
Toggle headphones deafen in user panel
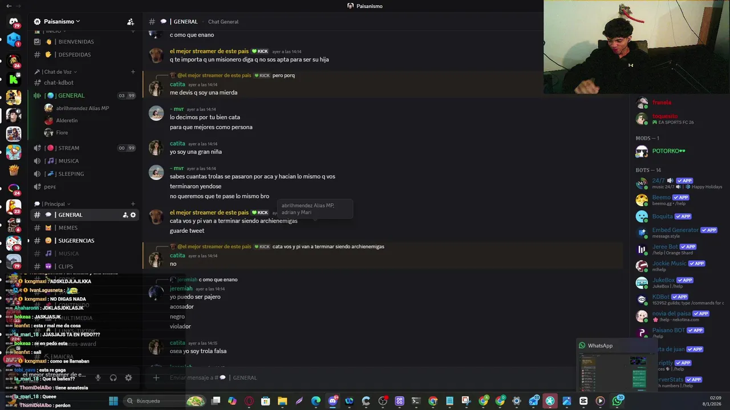[x=113, y=378]
